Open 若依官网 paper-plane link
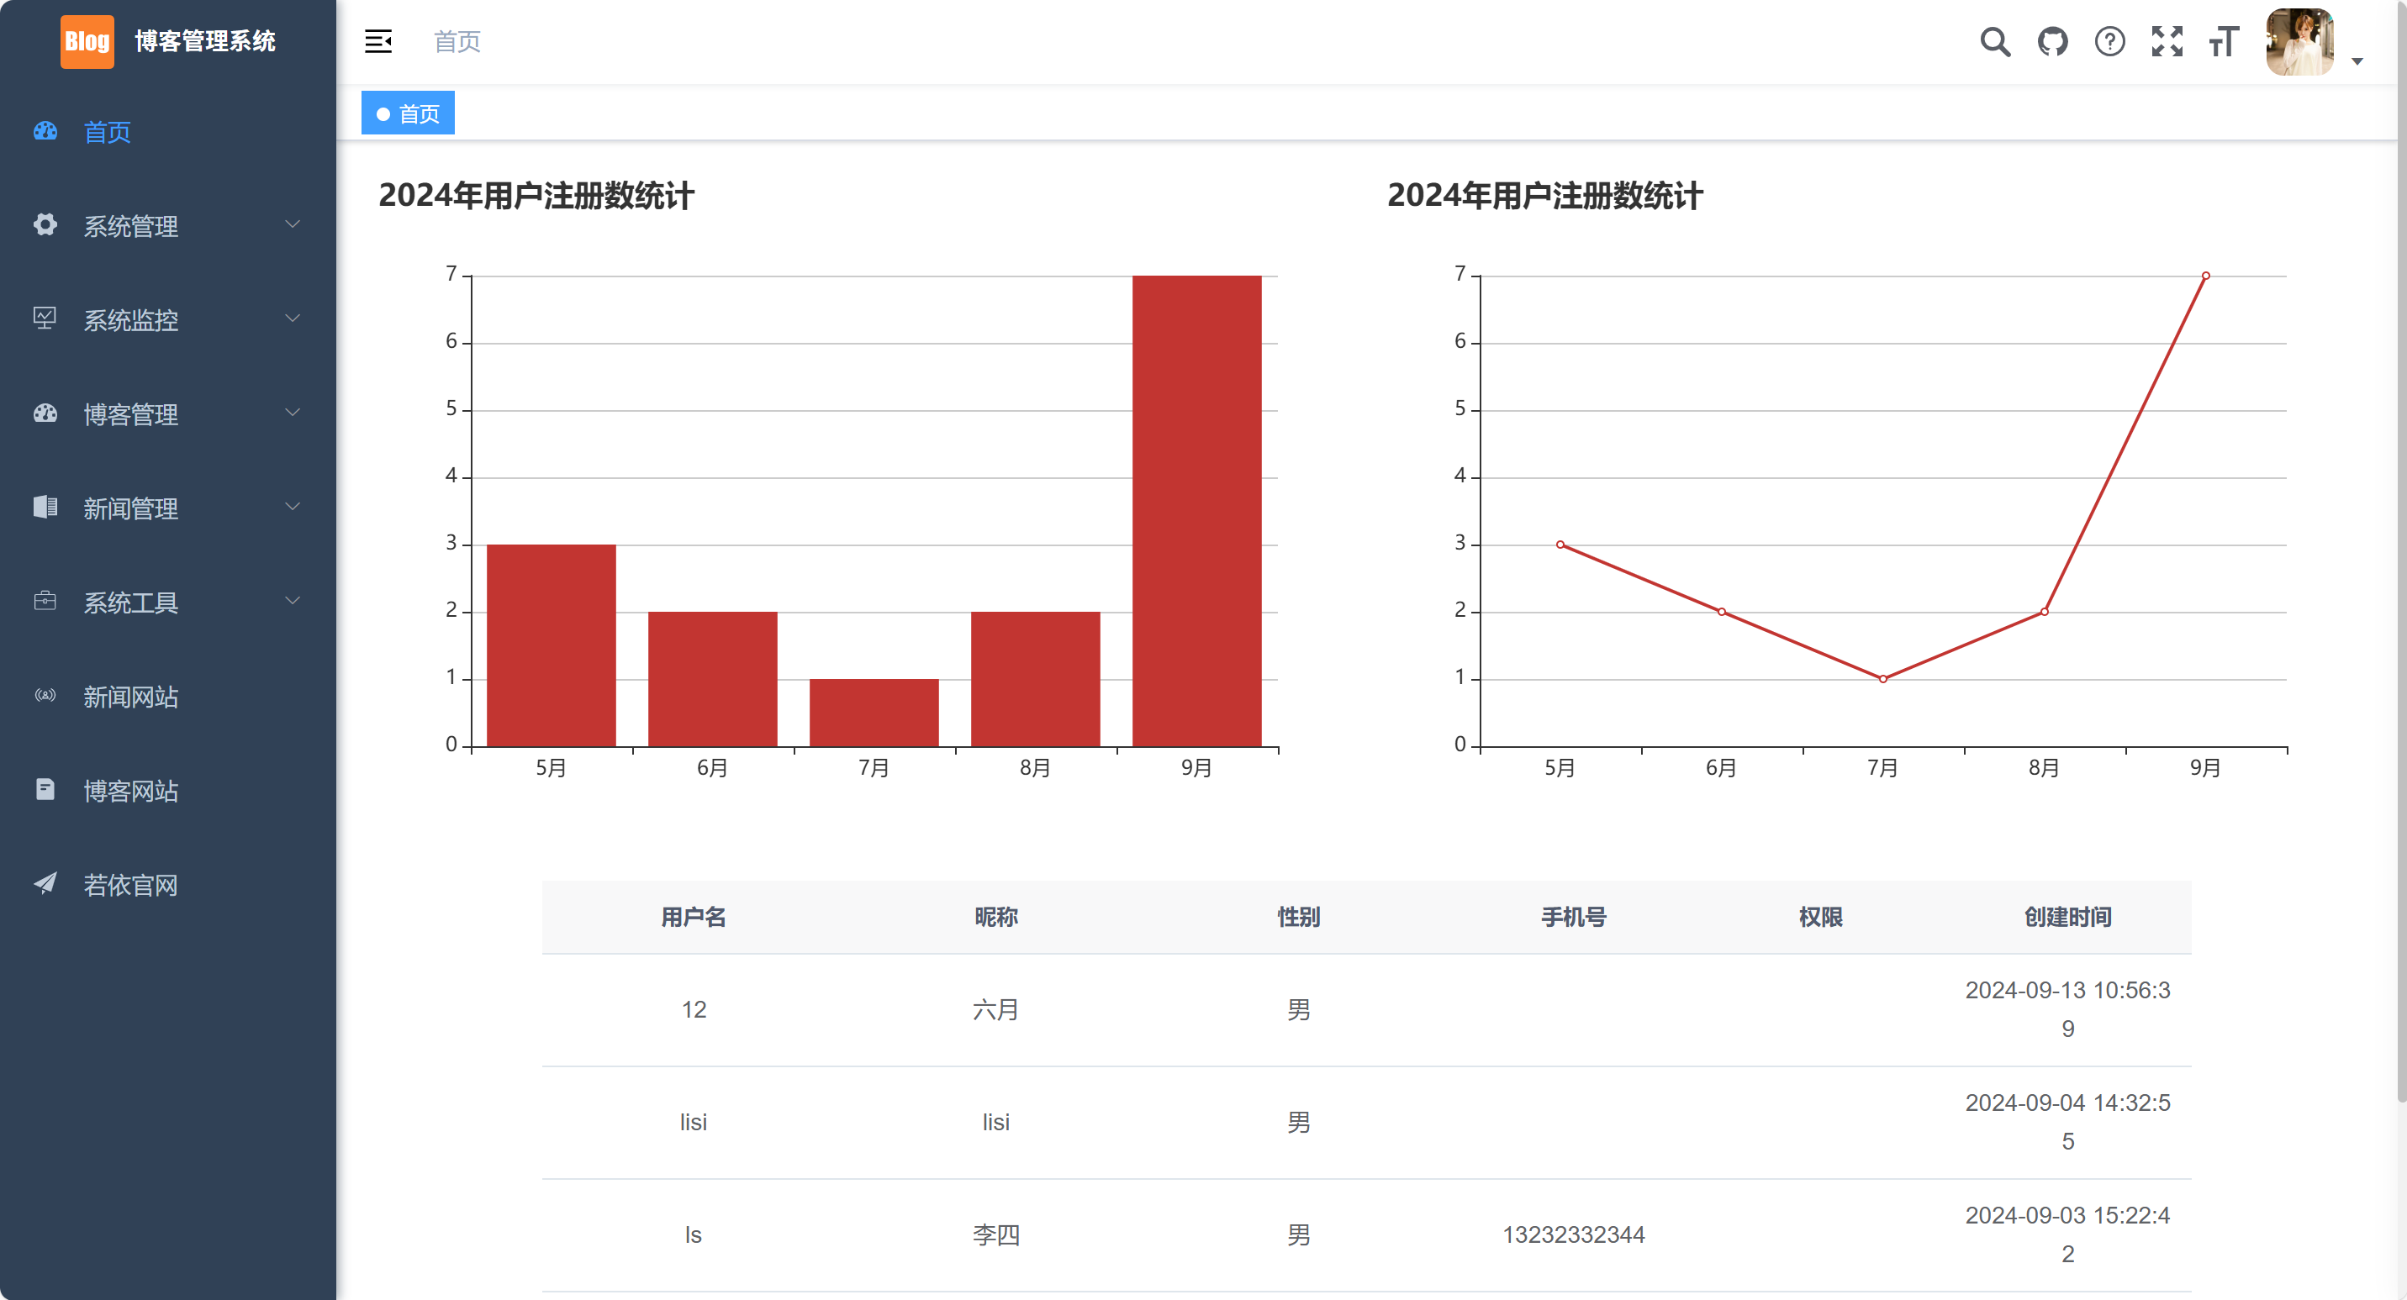Viewport: 2407px width, 1300px height. click(129, 884)
